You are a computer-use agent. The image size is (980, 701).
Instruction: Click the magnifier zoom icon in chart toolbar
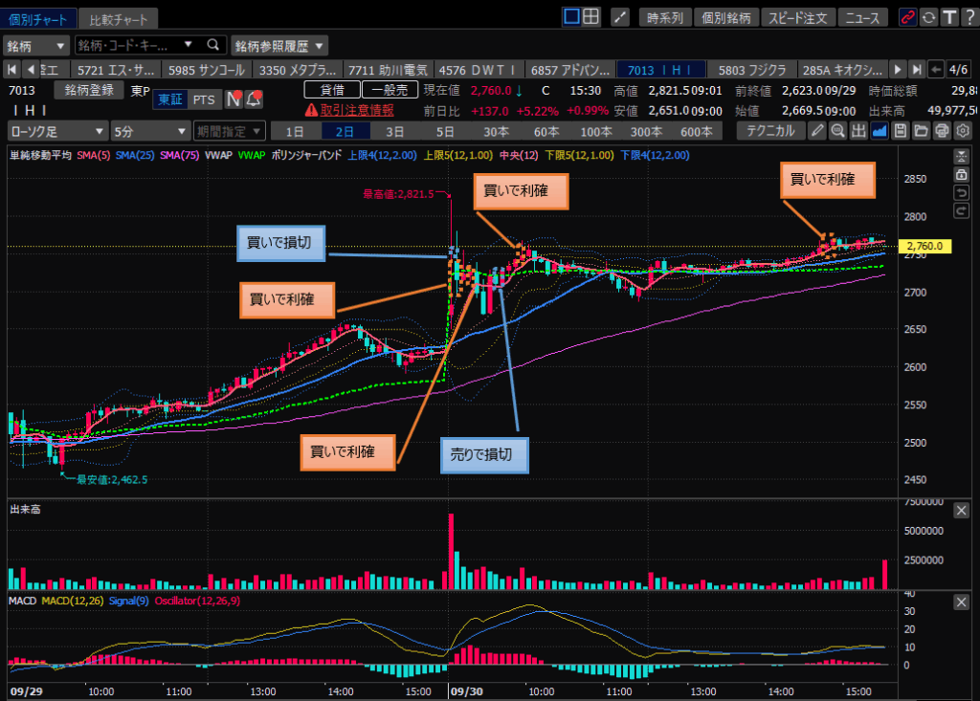tap(837, 131)
